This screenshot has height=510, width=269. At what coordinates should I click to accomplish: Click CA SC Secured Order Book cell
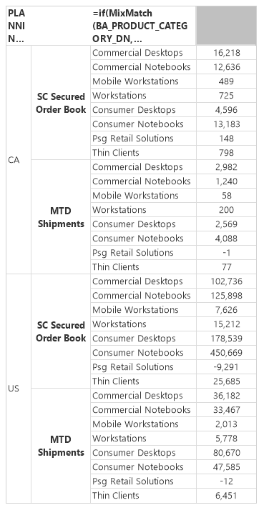pos(61,103)
